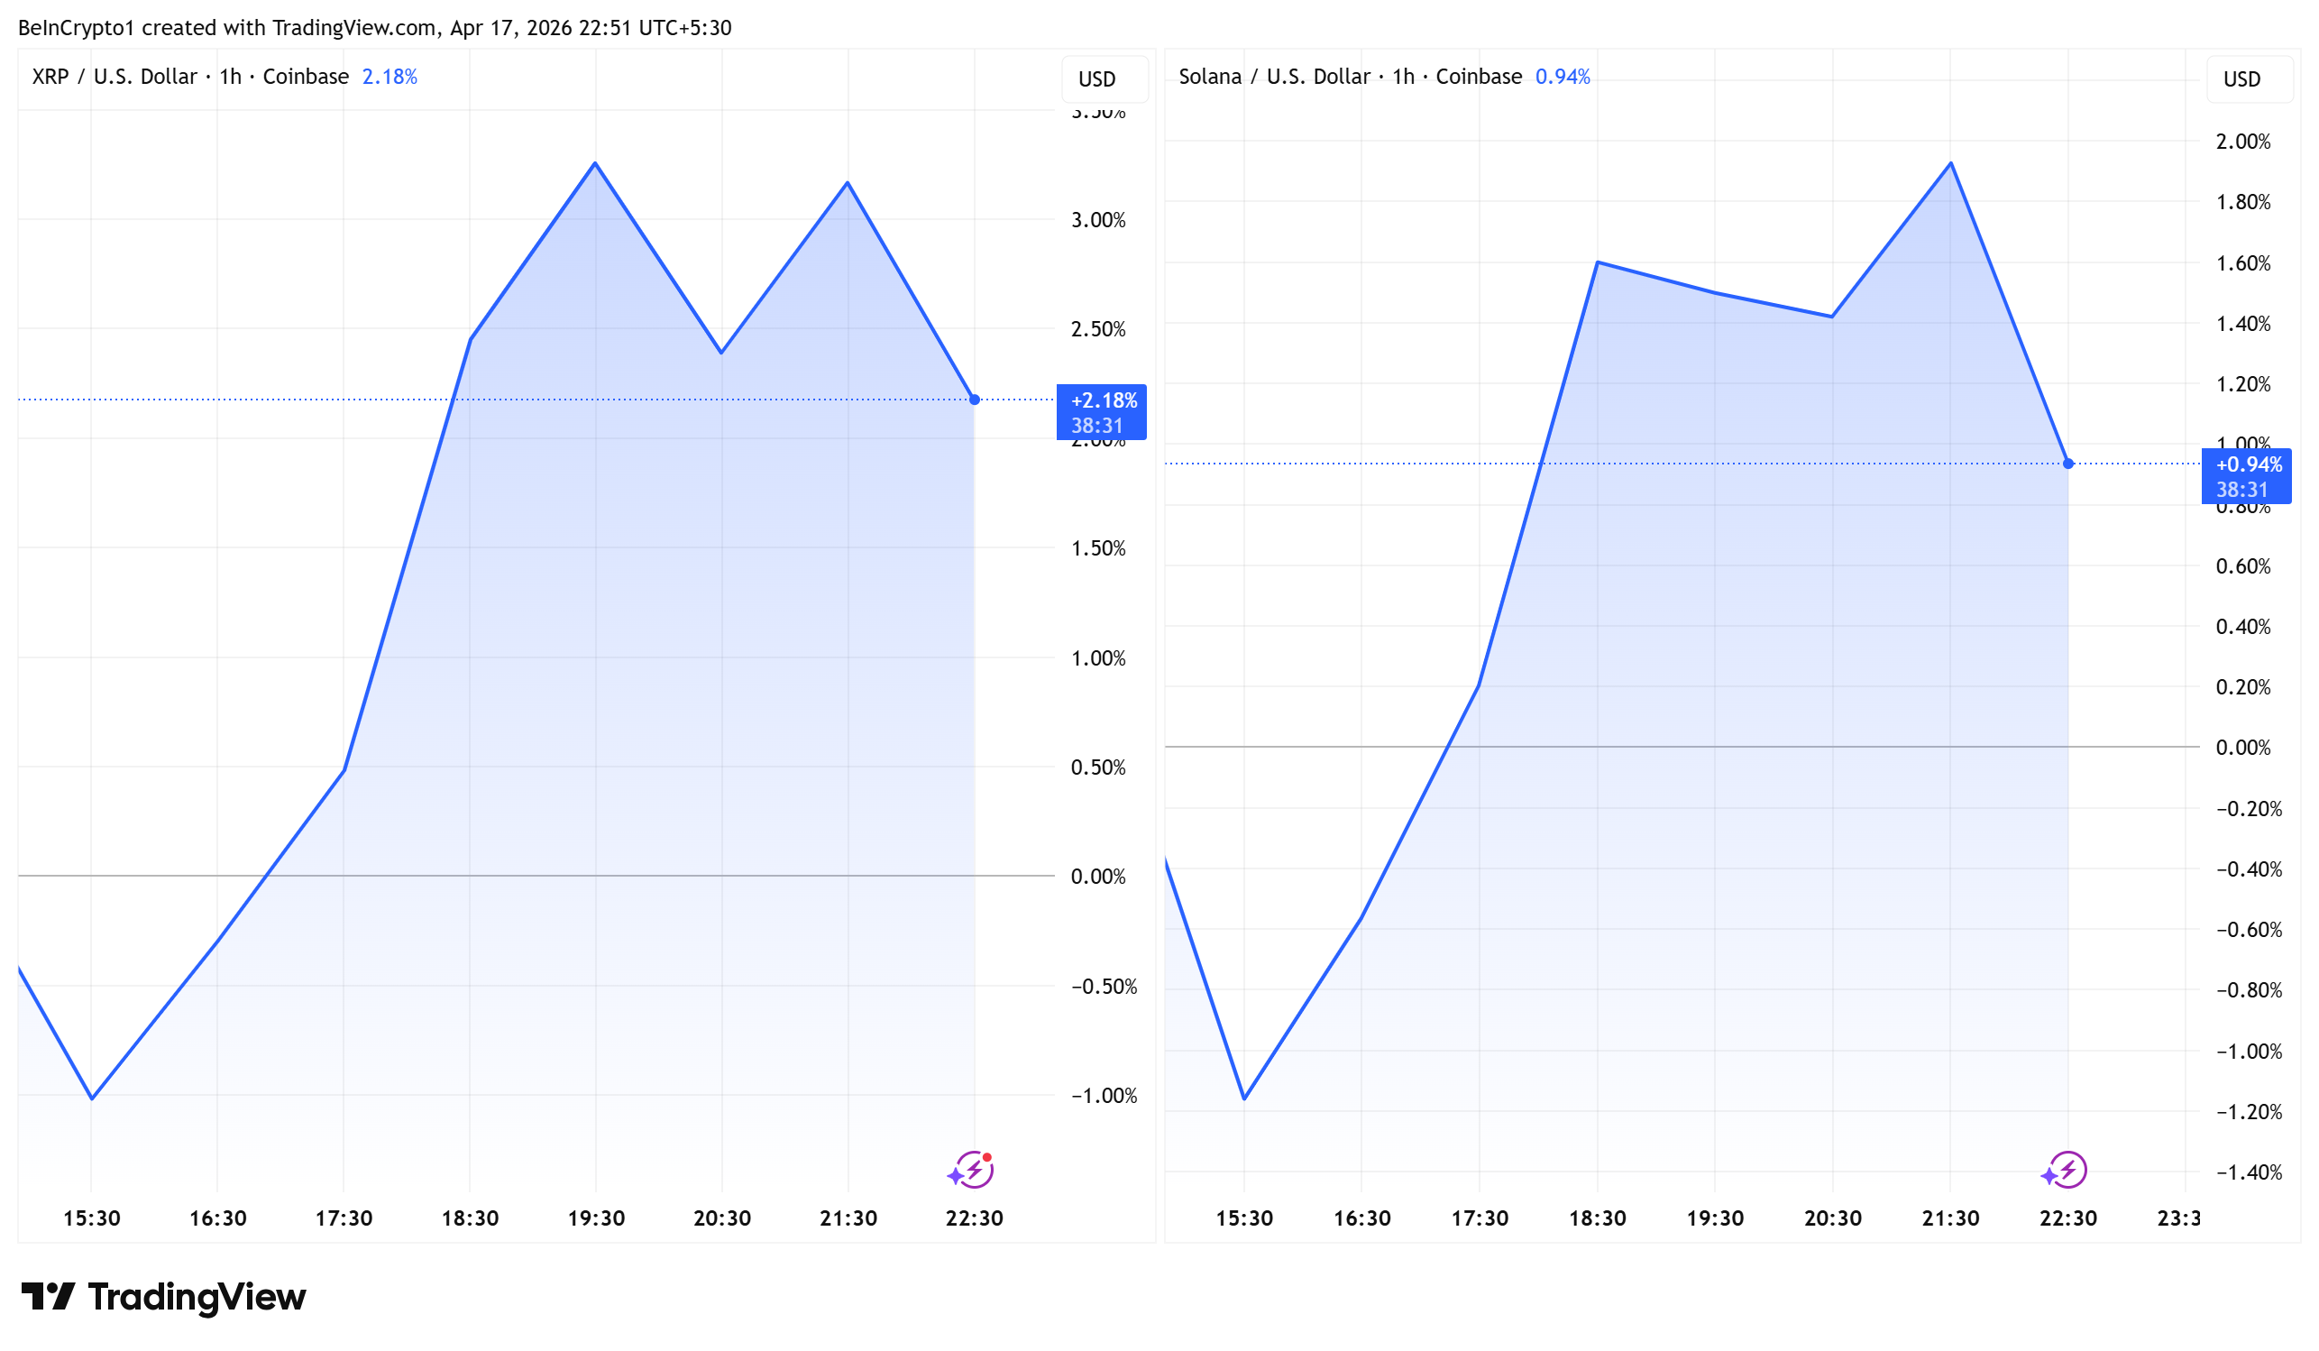The height and width of the screenshot is (1351, 2319).
Task: Open the USD currency selector on XRP chart
Action: [1104, 79]
